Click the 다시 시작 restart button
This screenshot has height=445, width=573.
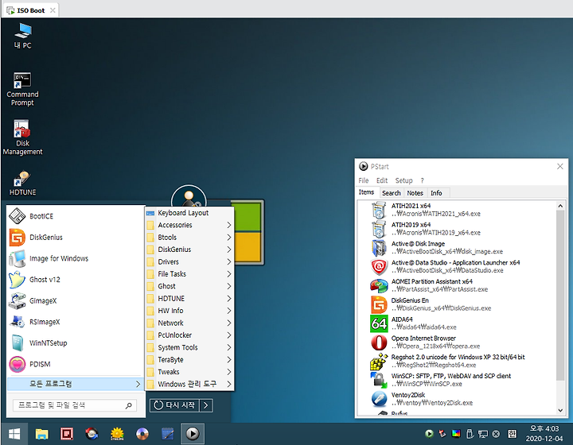pyautogui.click(x=174, y=405)
